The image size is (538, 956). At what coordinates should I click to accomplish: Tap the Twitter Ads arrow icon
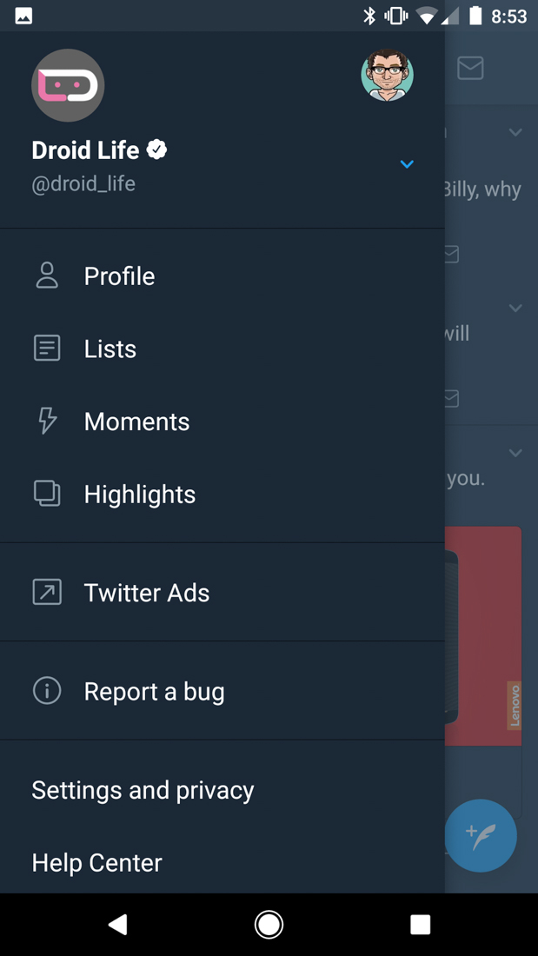(x=47, y=593)
